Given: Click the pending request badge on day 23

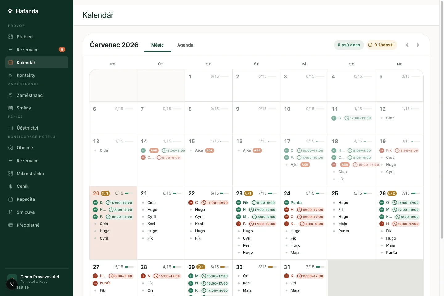Looking at the screenshot, I should pos(249,193).
